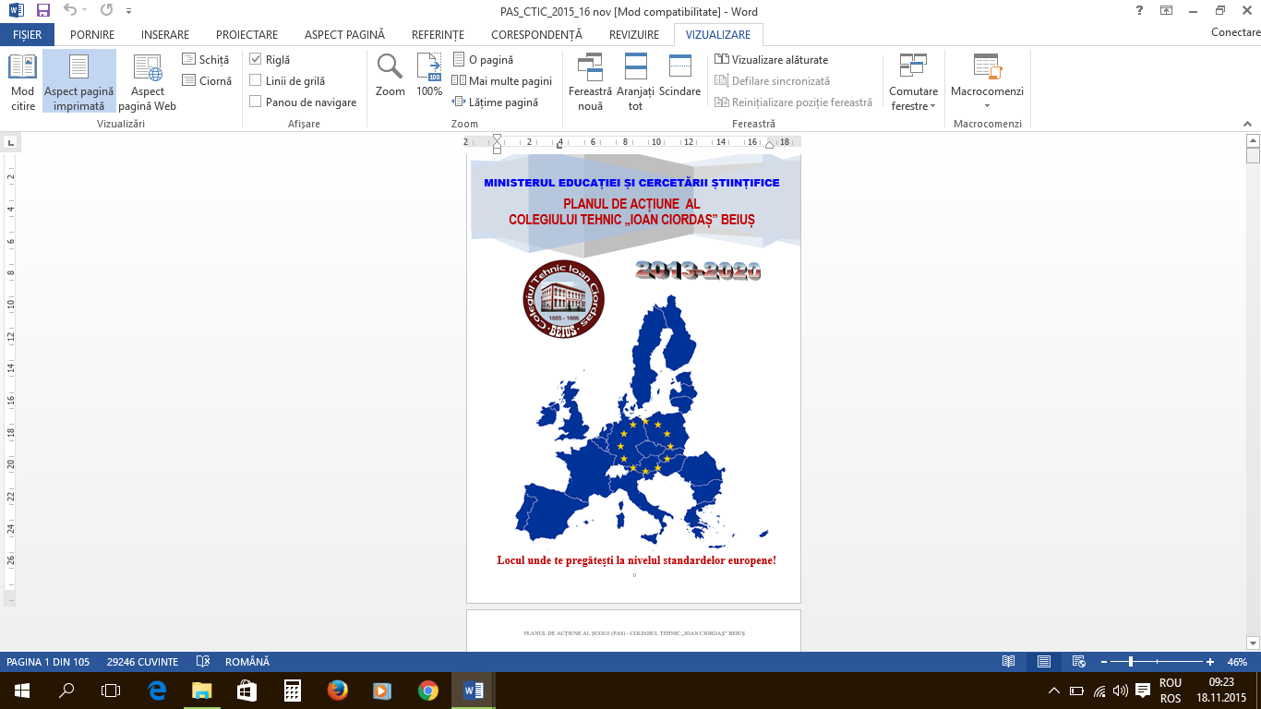Screen dimensions: 1261x709
Task: Click 46% zoom level button
Action: click(1237, 662)
